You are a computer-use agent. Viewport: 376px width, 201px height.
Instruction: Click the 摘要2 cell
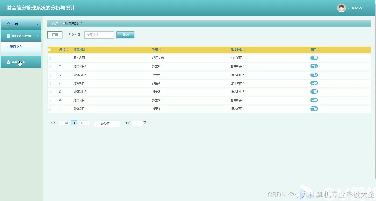(x=156, y=100)
